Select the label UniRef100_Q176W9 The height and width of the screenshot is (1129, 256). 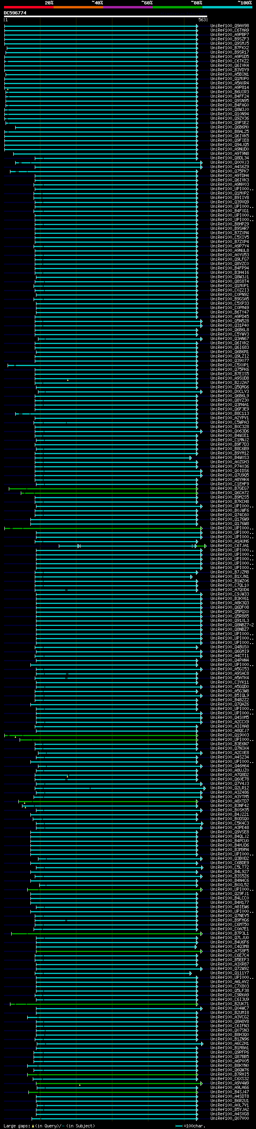230,519
